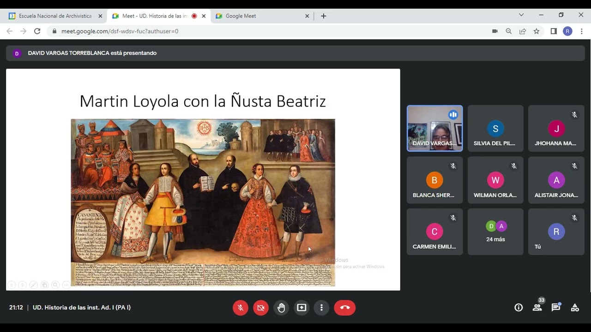Expand the tab search chevron
The height and width of the screenshot is (332, 591).
tap(521, 15)
